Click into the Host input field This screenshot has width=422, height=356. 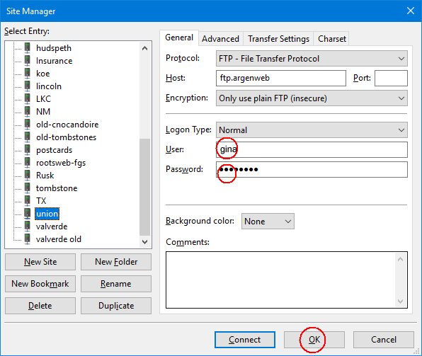point(281,78)
